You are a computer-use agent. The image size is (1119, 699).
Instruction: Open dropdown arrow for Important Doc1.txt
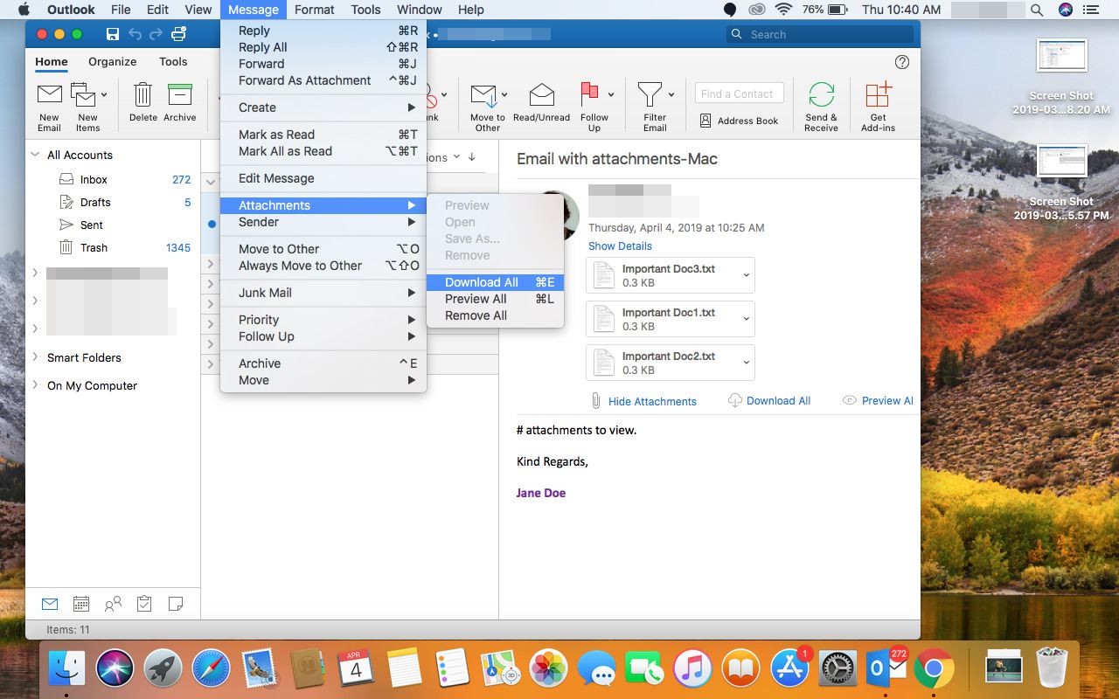(x=747, y=319)
